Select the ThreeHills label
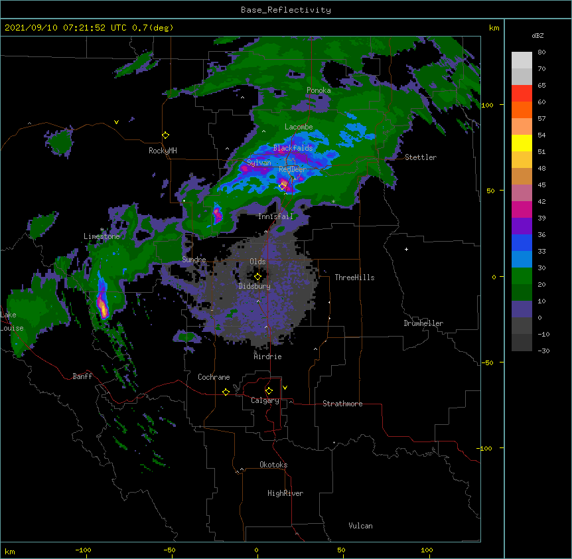Screen dimensions: 572x559 pos(354,278)
